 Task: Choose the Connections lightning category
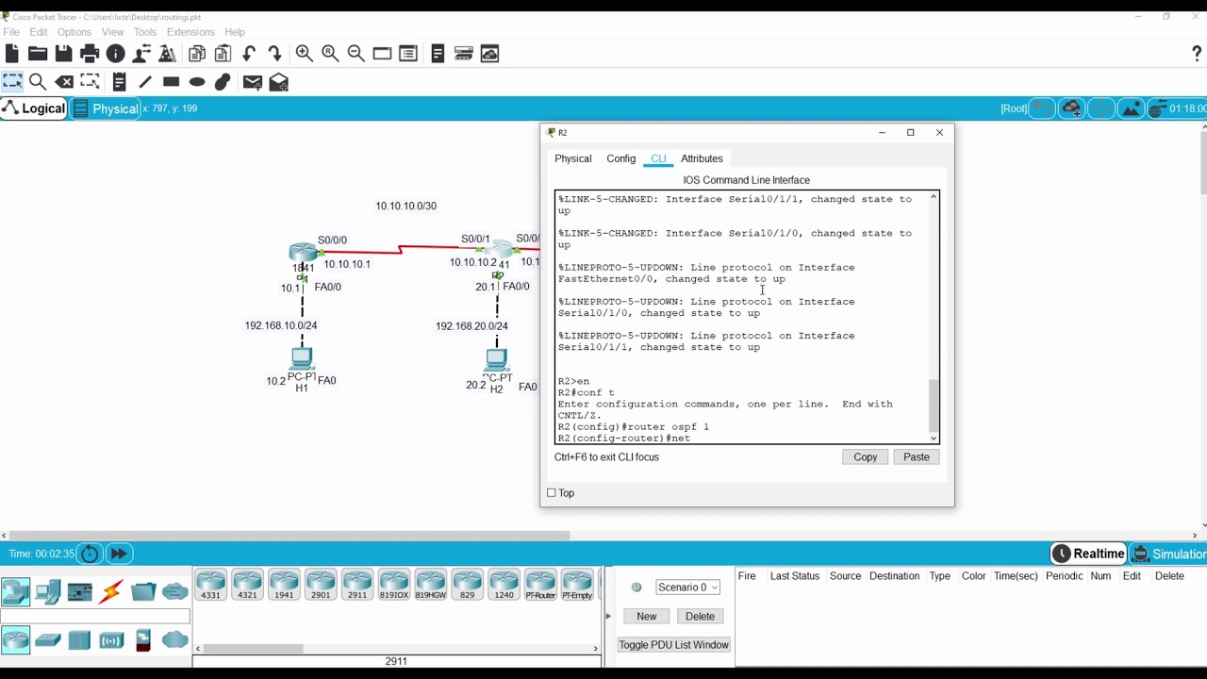111,591
